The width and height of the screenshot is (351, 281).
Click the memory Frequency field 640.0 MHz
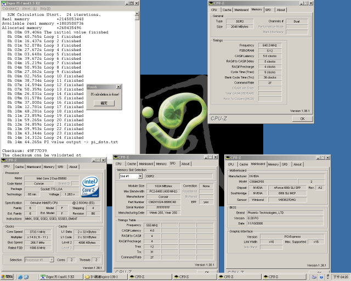pyautogui.click(x=270, y=45)
